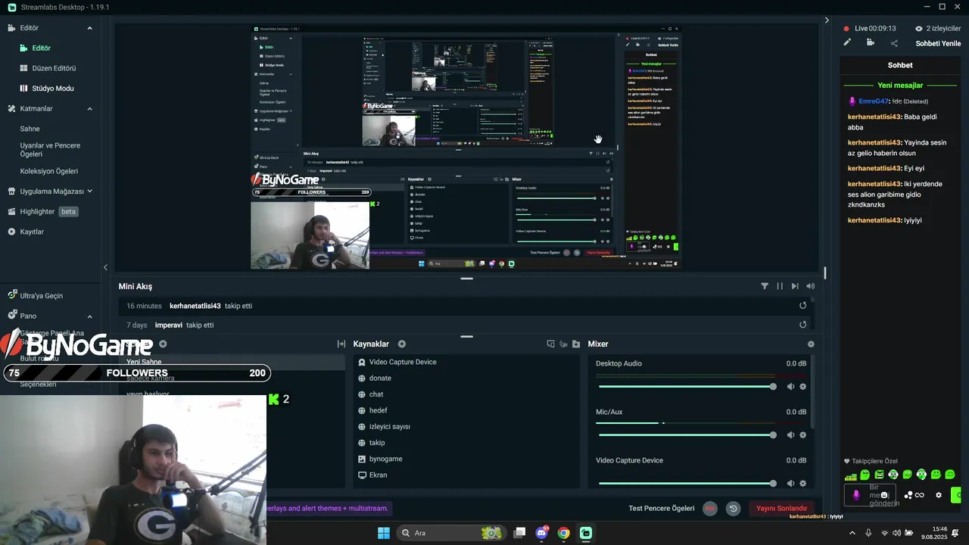Image resolution: width=969 pixels, height=545 pixels.
Task: Switch to Stüdyo Modu
Action: coord(52,89)
